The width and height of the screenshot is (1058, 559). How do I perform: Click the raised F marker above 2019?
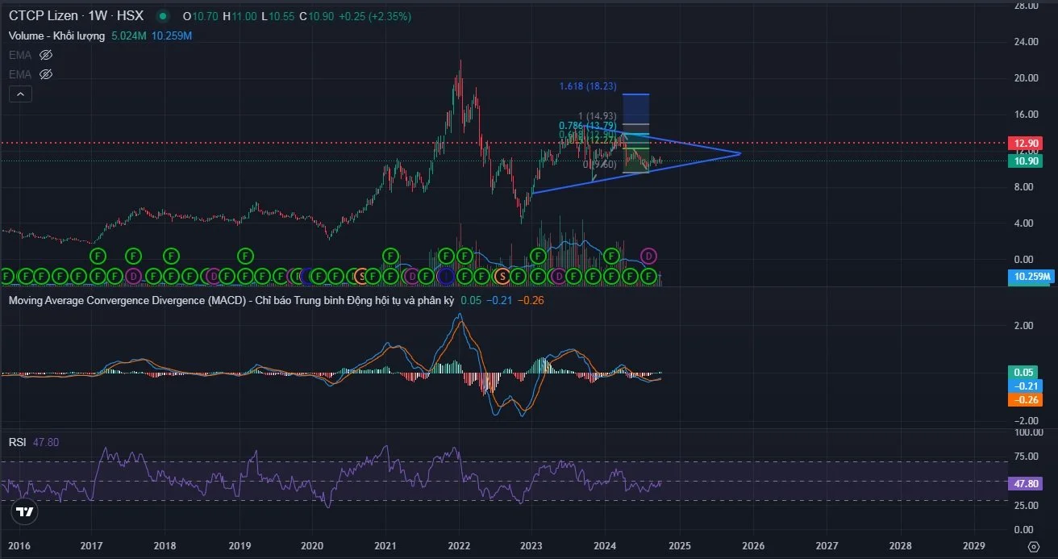(245, 256)
